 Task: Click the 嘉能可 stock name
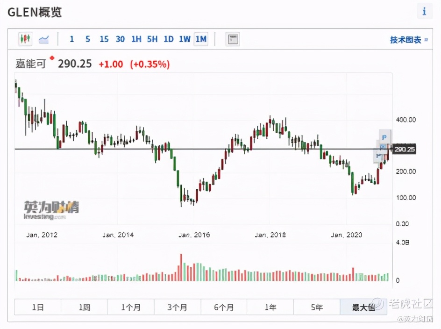pyautogui.click(x=31, y=64)
